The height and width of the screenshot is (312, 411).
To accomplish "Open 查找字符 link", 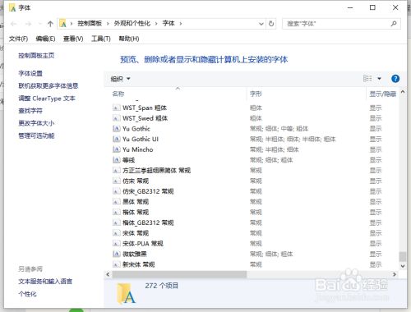I will (30, 111).
